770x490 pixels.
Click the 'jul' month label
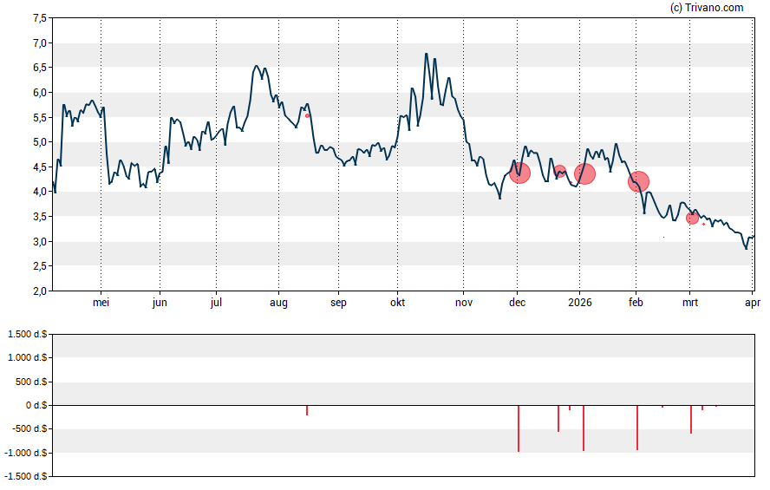click(x=216, y=303)
